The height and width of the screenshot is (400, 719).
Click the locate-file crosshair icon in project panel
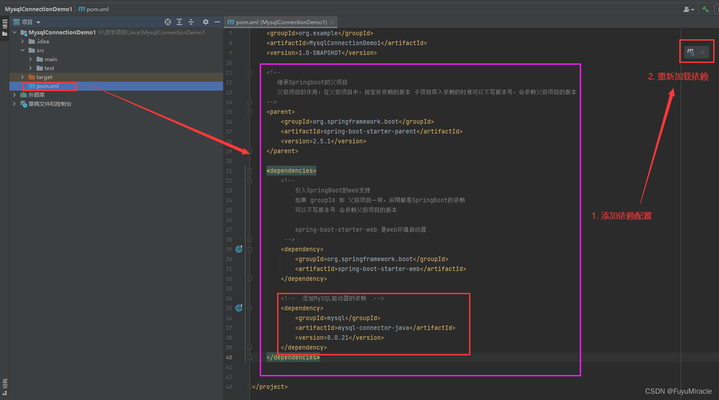[168, 22]
